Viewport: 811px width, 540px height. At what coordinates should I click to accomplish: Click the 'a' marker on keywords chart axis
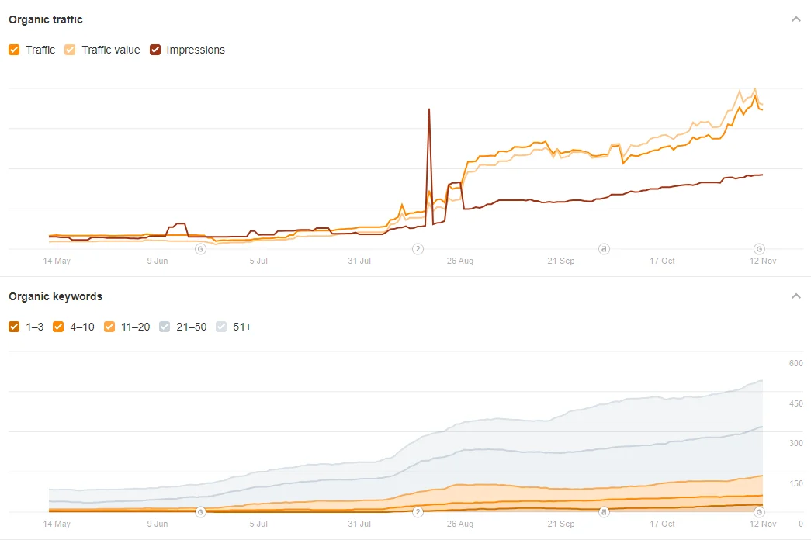(604, 512)
